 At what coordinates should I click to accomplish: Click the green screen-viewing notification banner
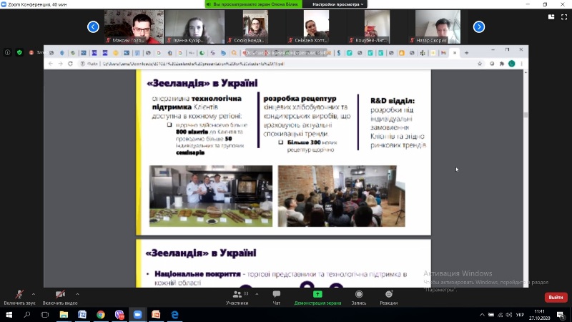(254, 4)
